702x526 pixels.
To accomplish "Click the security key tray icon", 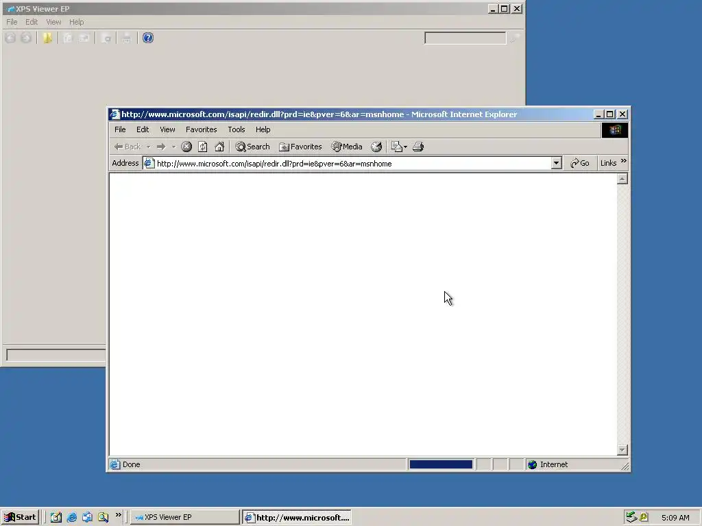I will (644, 517).
